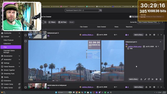The height and width of the screenshot is (94, 167).
Task: Delete Hollywood part 2 with the trash icon
Action: pyautogui.click(x=160, y=79)
